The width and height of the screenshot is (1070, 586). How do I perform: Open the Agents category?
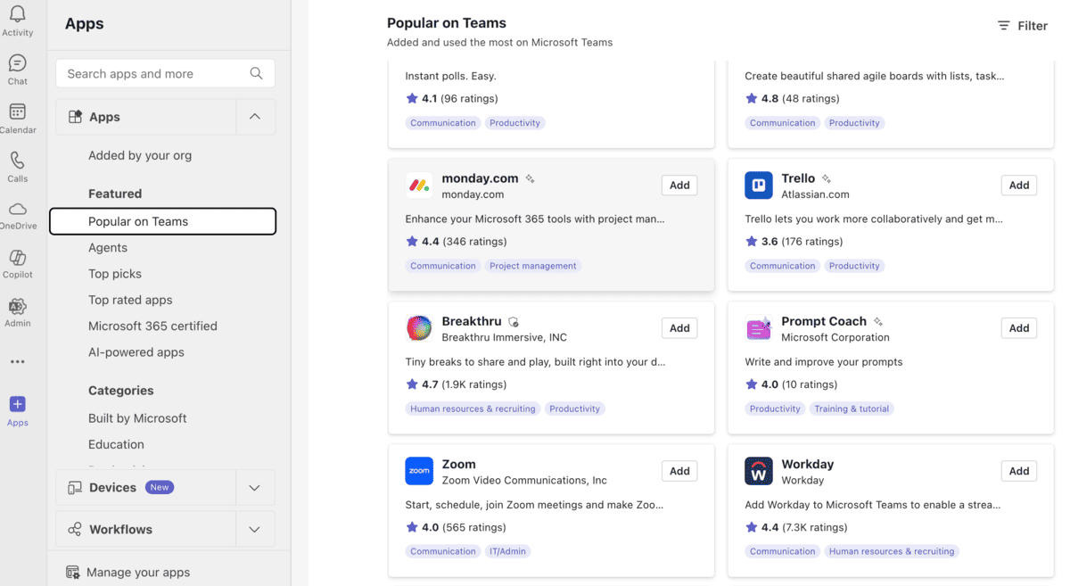click(108, 247)
